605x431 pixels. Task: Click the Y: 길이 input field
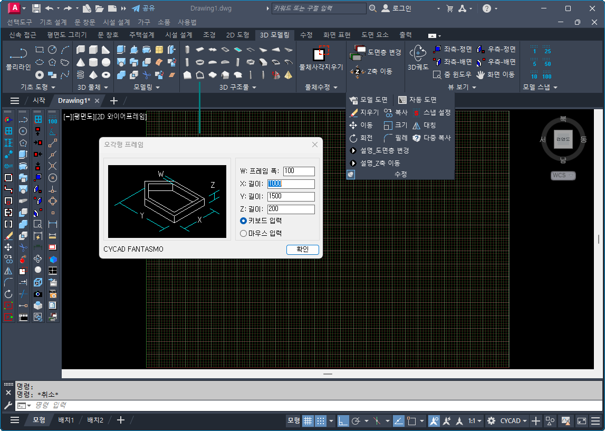(x=291, y=196)
